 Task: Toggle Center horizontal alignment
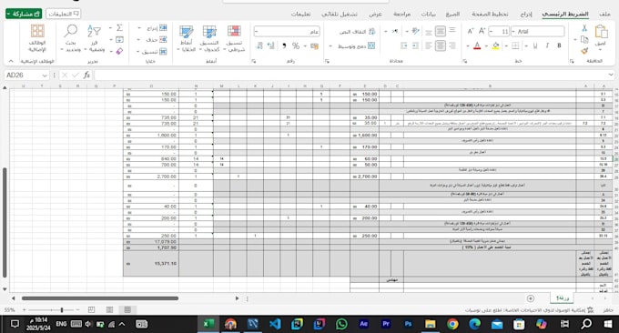point(441,45)
